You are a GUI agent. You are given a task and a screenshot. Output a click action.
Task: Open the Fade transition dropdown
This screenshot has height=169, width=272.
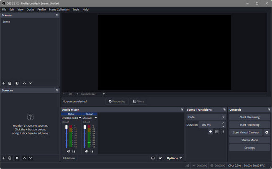point(206,117)
